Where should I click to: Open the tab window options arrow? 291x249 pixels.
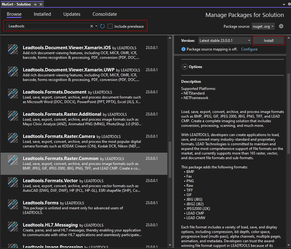click(x=284, y=4)
